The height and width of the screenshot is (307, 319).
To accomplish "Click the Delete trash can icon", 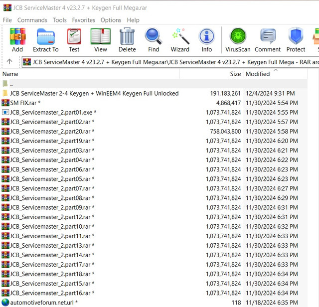I will pyautogui.click(x=127, y=36).
